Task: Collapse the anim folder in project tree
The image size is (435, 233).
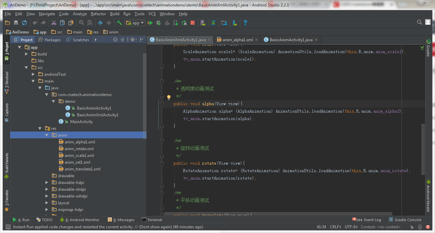Action: pyautogui.click(x=47, y=135)
